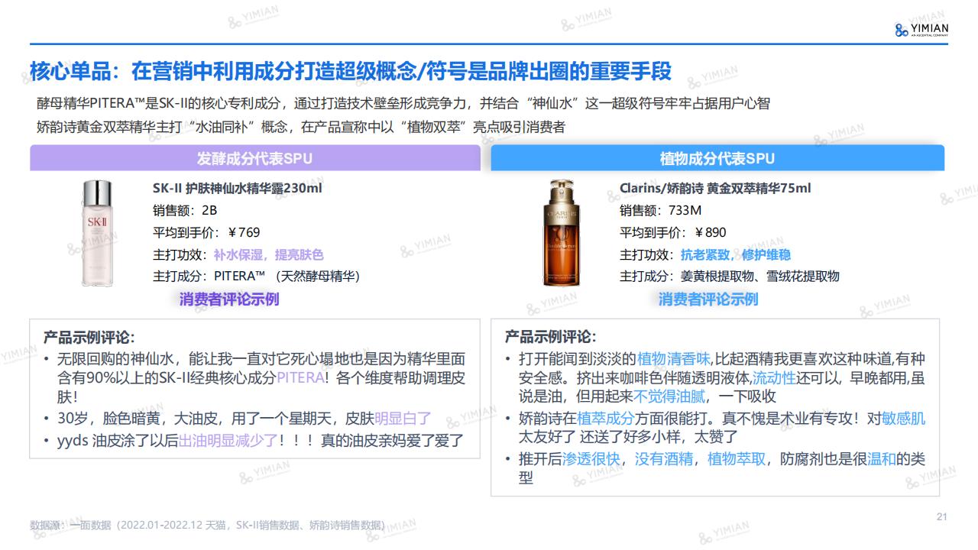The width and height of the screenshot is (978, 550).
Task: Click the 数据源 footnote at the bottom
Action: pyautogui.click(x=208, y=525)
